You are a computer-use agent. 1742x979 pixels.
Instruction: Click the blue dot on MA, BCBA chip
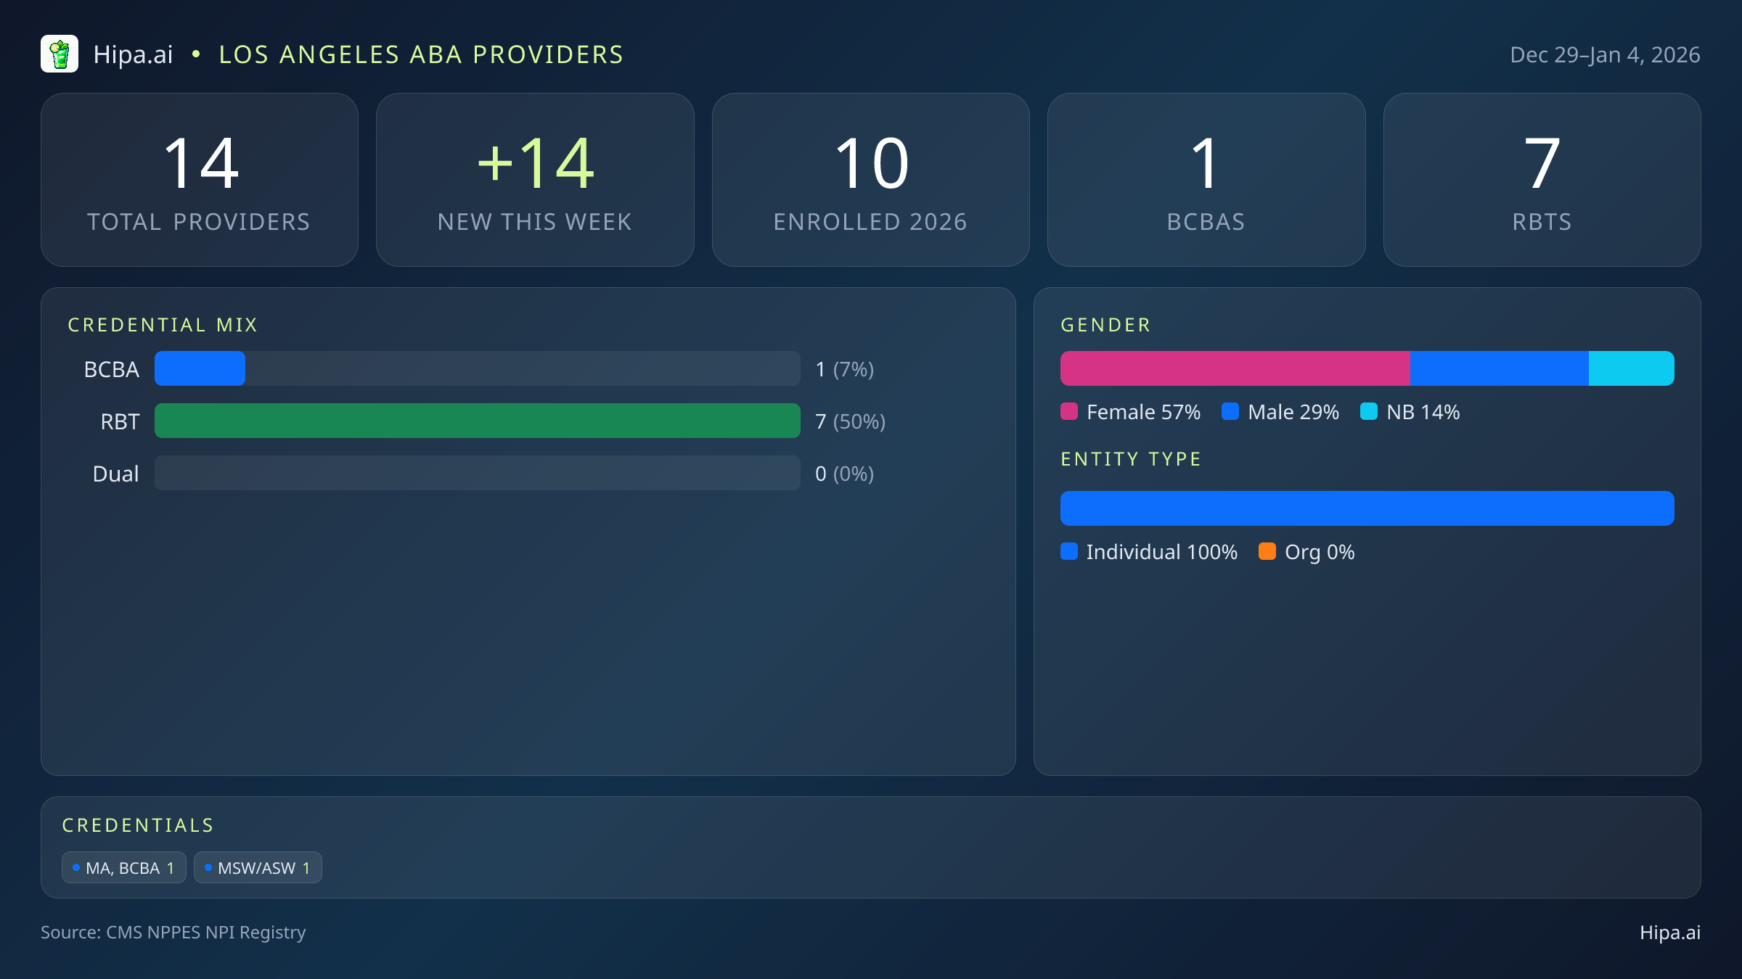75,867
